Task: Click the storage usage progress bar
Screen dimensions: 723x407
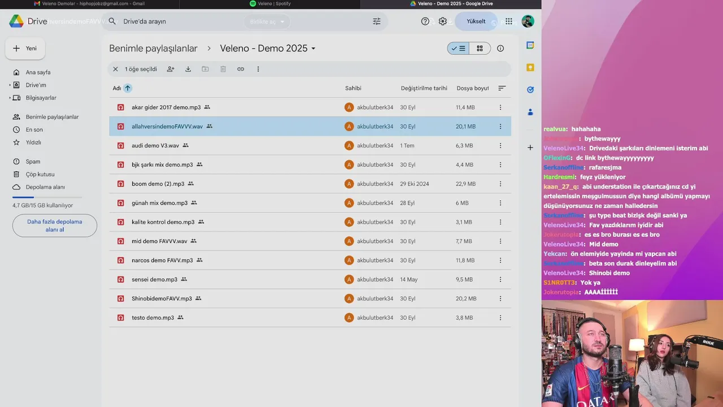Action: [47, 197]
